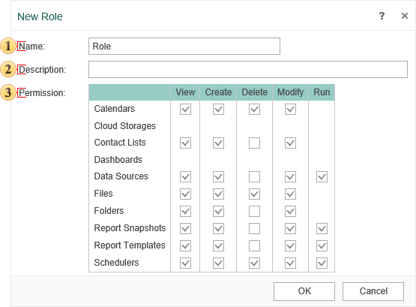This screenshot has width=416, height=307.
Task: Close the New Role dialog
Action: coord(404,16)
